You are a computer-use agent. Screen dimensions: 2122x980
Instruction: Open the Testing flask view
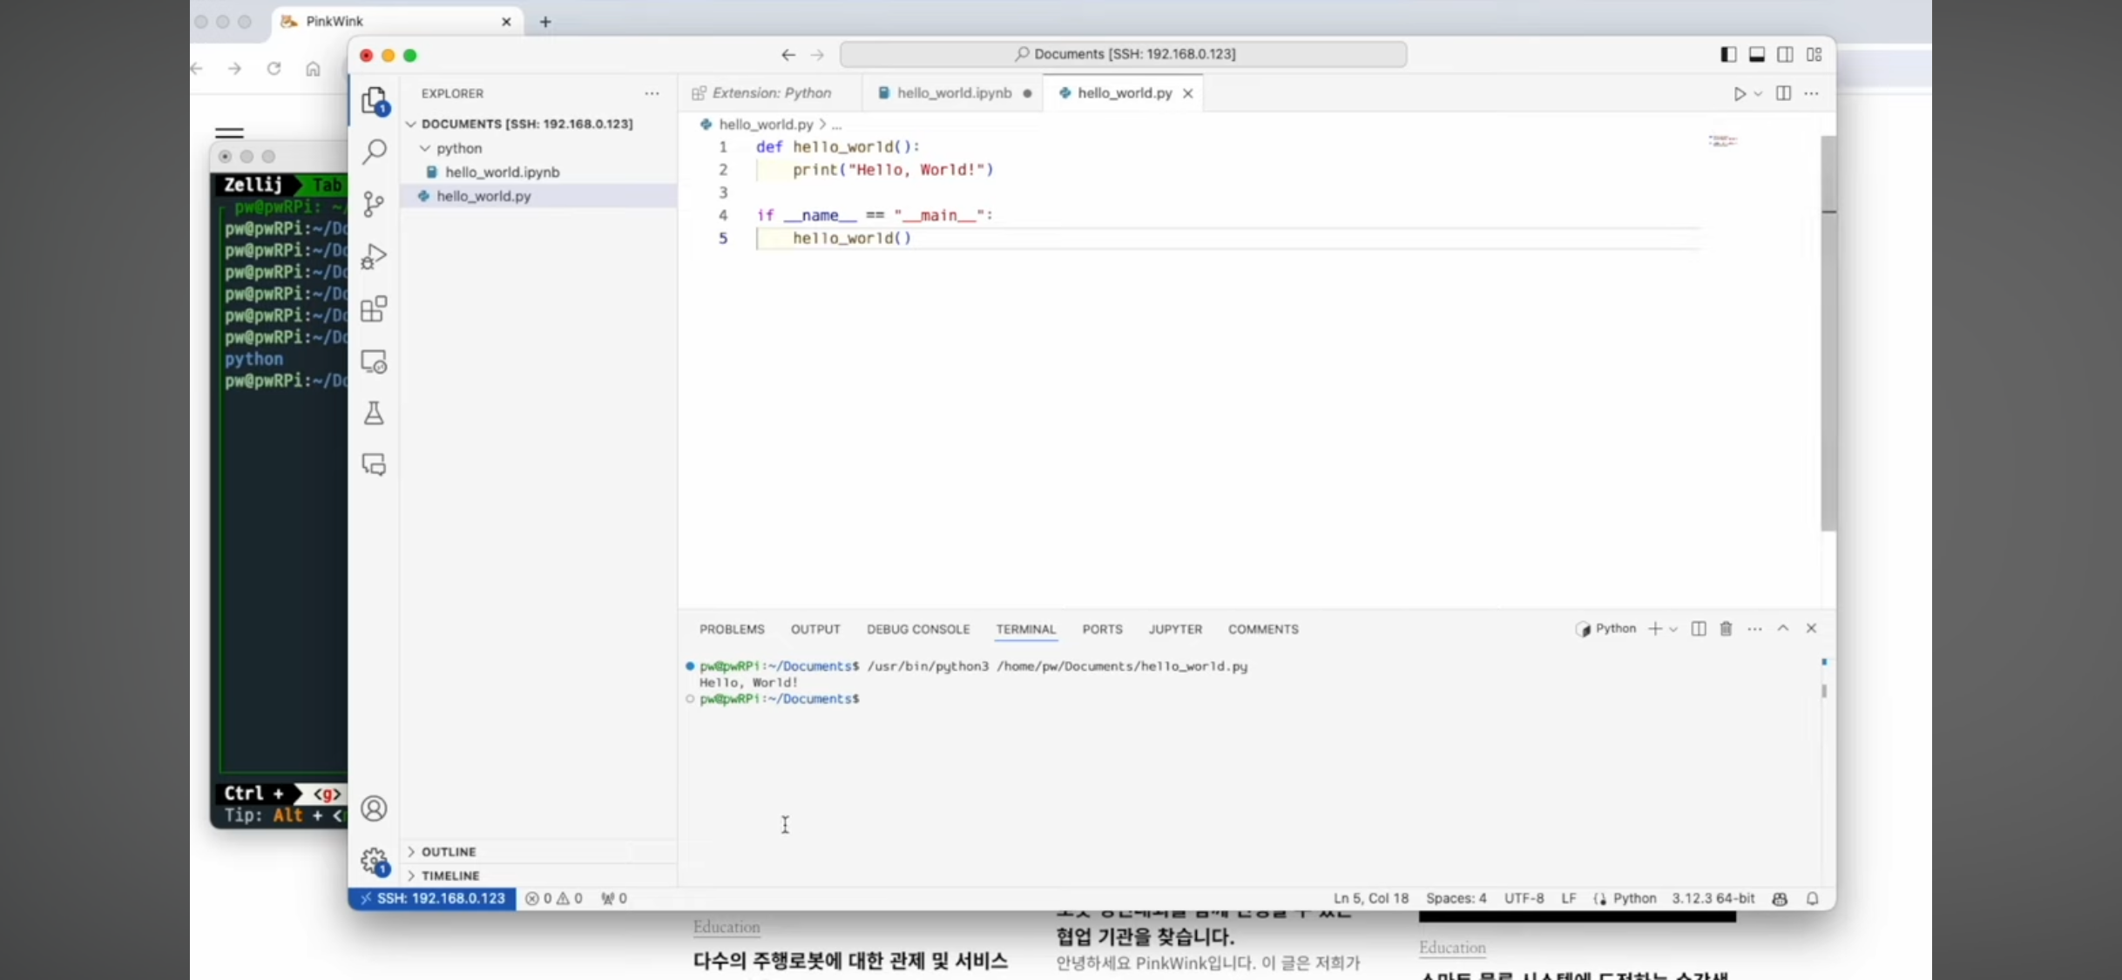coord(374,413)
